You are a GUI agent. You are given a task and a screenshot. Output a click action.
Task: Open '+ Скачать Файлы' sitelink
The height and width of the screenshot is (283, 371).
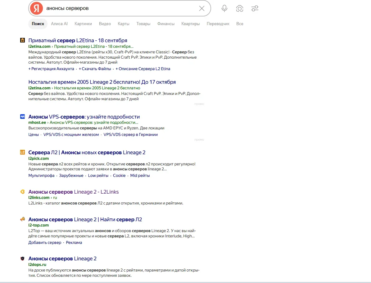[x=95, y=69]
